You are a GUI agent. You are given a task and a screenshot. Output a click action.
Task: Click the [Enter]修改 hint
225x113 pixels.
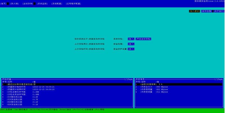(x=65, y=110)
